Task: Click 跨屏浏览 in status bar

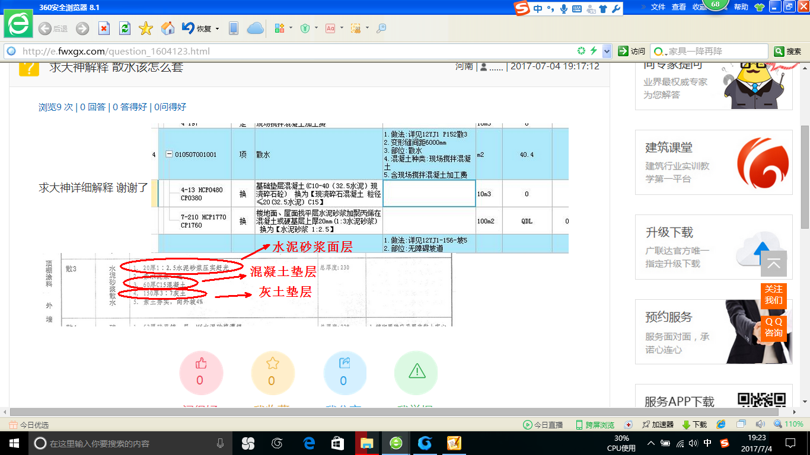Action: 595,425
